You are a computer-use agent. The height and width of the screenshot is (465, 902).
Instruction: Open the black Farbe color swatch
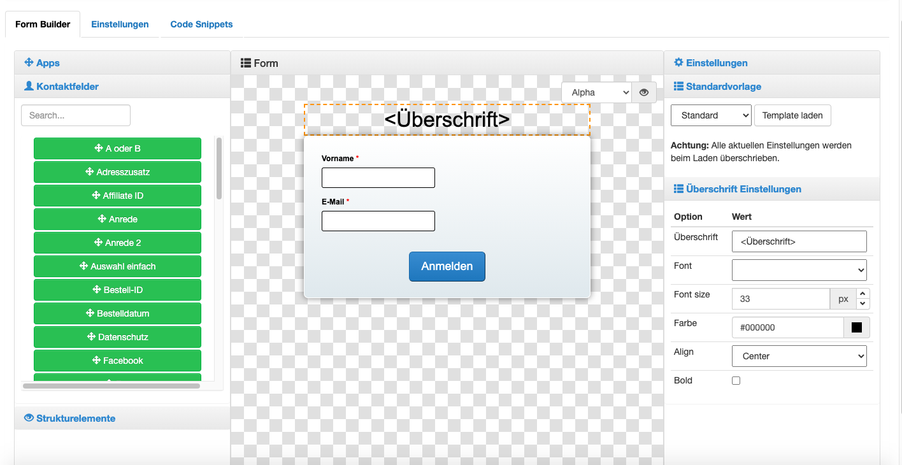pos(857,327)
